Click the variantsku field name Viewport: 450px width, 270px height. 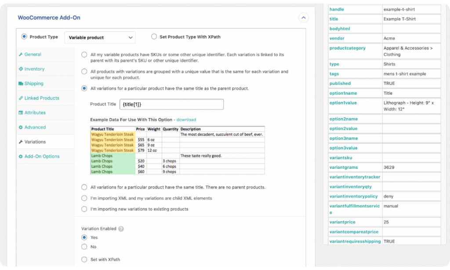coord(341,158)
